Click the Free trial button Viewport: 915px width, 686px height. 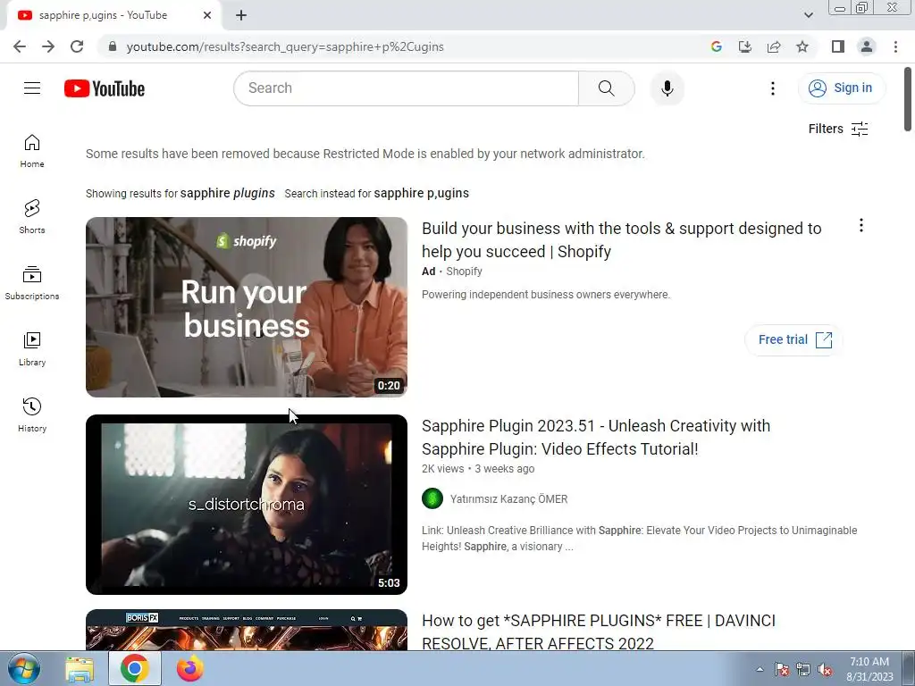tap(794, 340)
